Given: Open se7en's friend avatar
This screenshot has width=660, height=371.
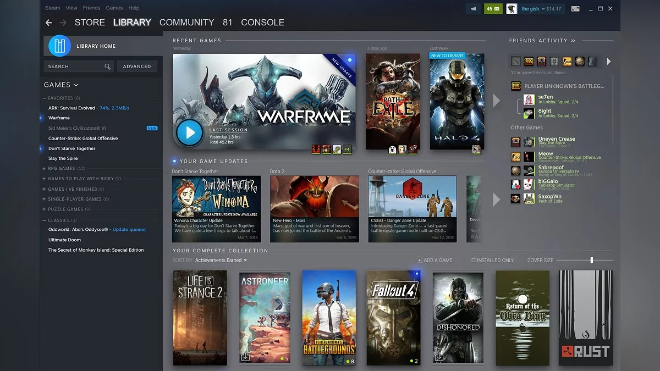Looking at the screenshot, I should pyautogui.click(x=529, y=99).
